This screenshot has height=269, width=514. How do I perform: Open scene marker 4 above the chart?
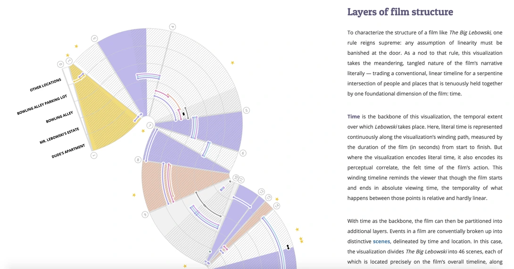point(173,27)
